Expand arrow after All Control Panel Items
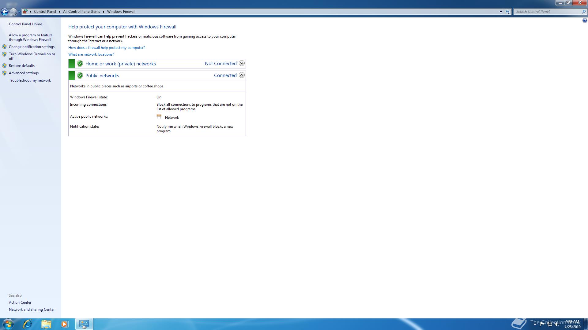Viewport: 588px width, 330px height. click(x=104, y=12)
